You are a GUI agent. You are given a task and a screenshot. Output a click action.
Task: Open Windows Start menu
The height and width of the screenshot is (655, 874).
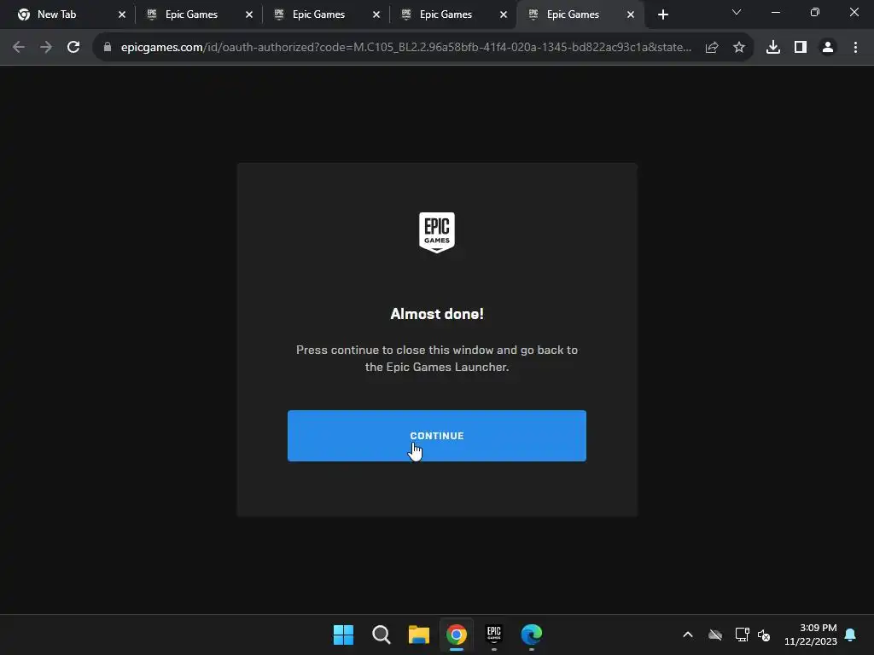[x=343, y=635]
